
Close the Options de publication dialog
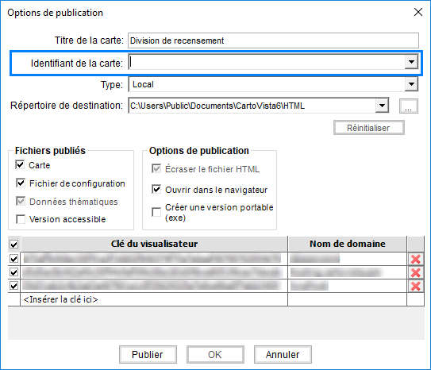(418, 12)
